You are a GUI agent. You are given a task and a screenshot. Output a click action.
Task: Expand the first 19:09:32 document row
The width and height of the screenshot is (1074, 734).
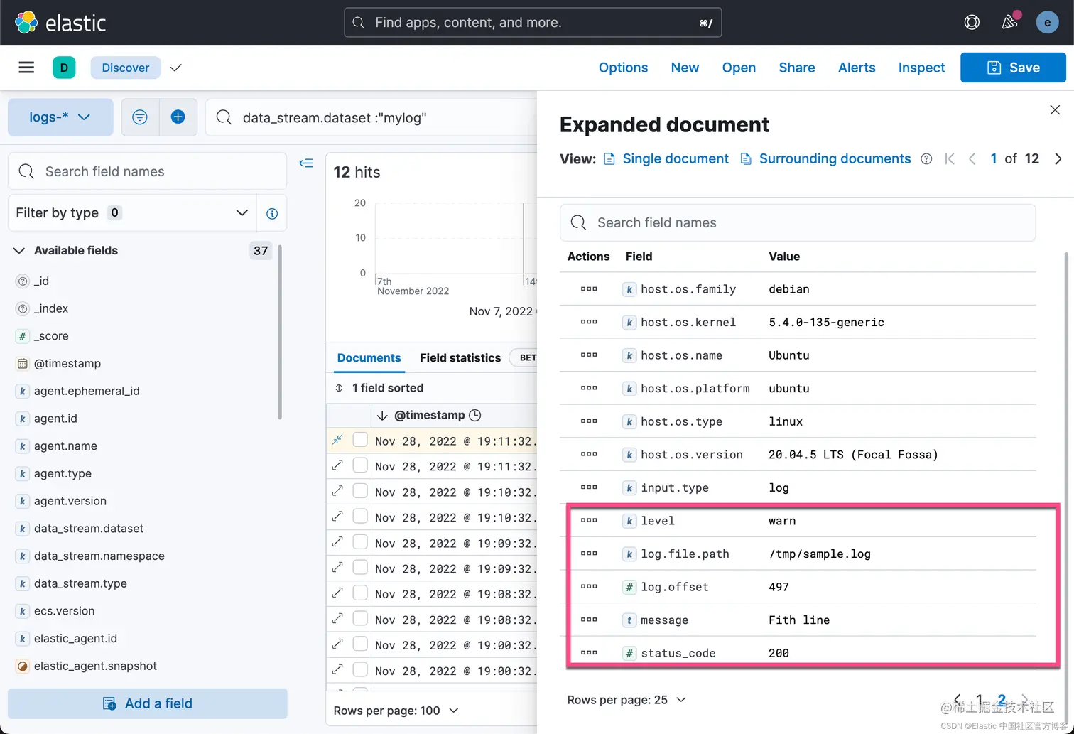coord(337,542)
